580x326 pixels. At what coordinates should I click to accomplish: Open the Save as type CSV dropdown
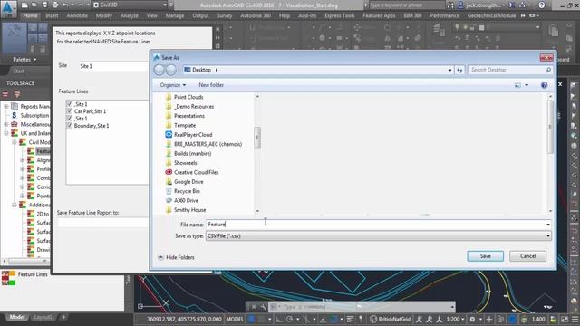click(547, 235)
